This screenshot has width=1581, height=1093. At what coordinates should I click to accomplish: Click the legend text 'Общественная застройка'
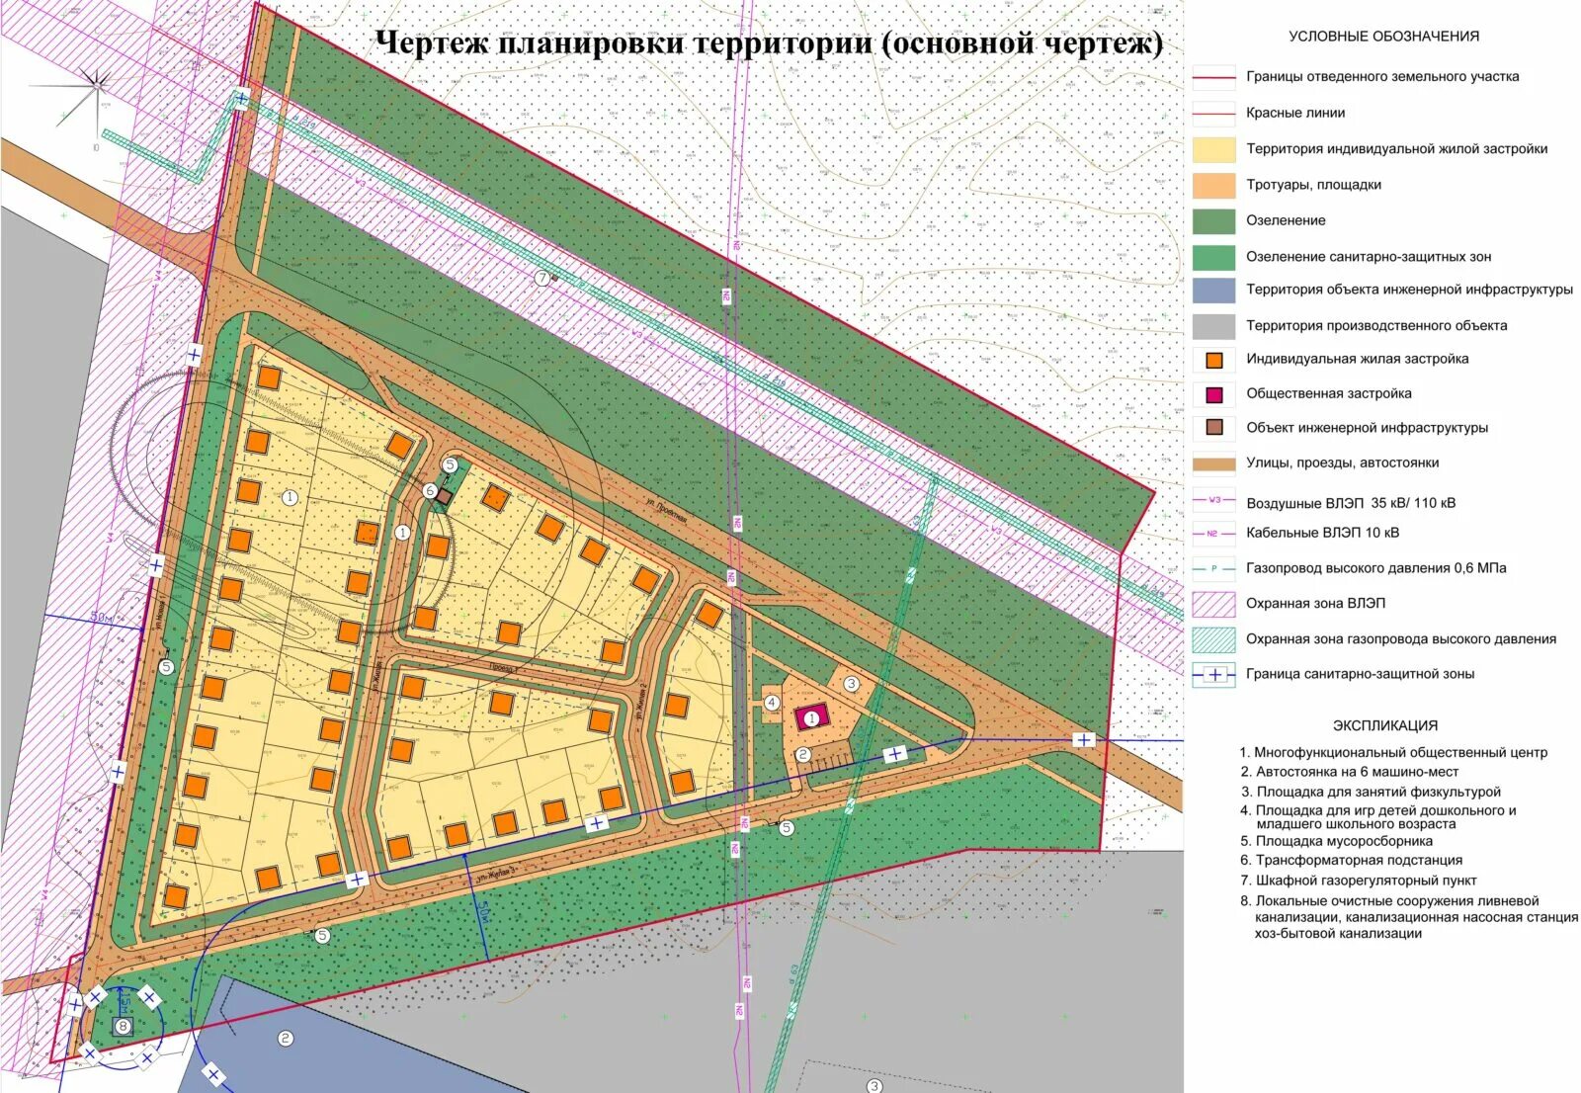1328,393
